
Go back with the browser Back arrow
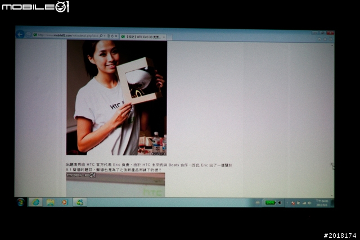pyautogui.click(x=20, y=34)
